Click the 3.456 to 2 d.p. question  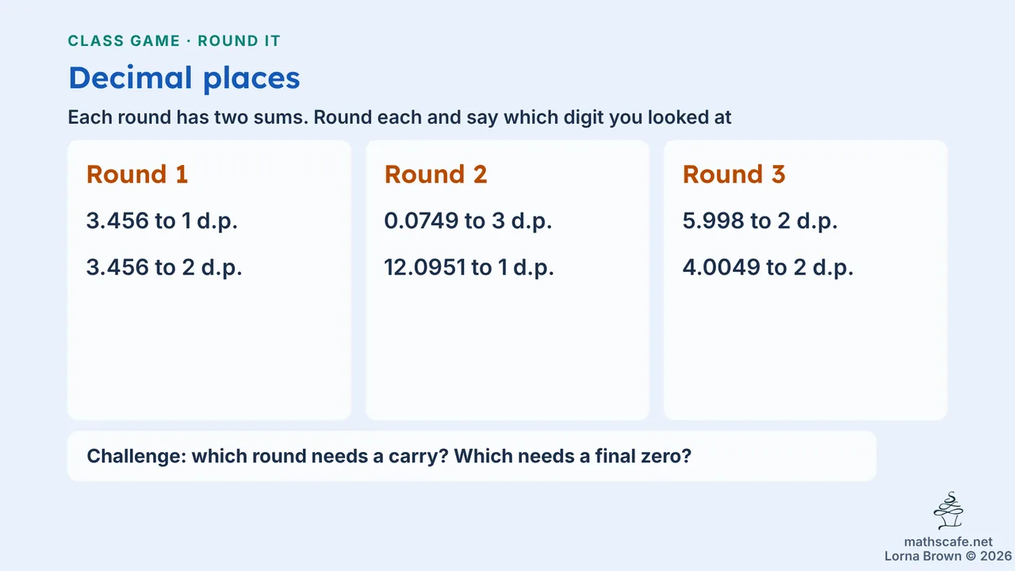[x=164, y=267]
